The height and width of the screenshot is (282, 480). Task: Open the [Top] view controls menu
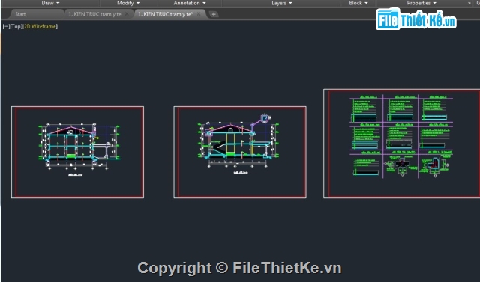pyautogui.click(x=16, y=26)
